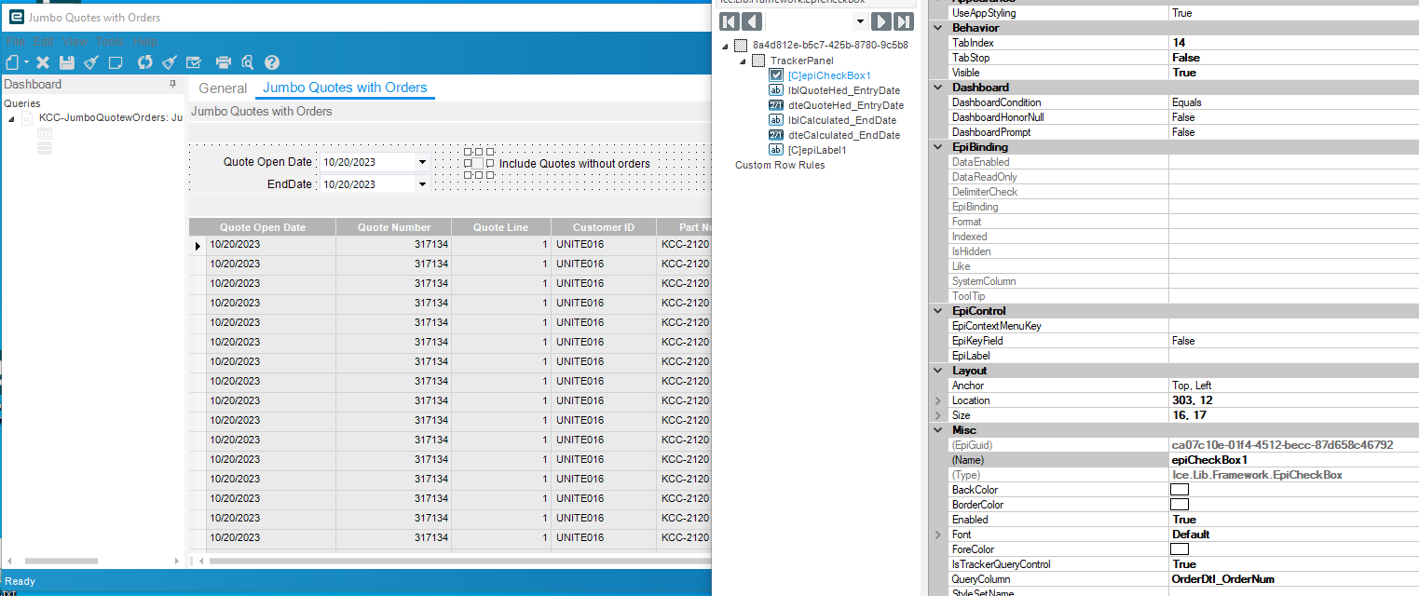The height and width of the screenshot is (596, 1419).
Task: Click date icon beside dteCalculated_EndDate
Action: click(x=775, y=135)
